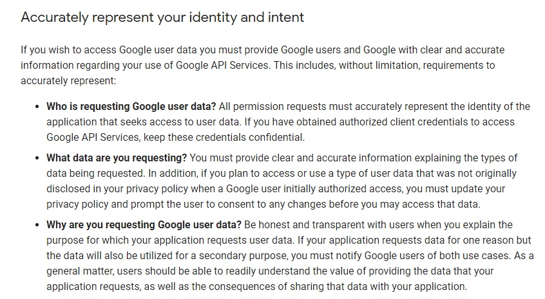Click the phrase 'notify Google users of both use cases'
Image resolution: width=545 pixels, height=299 pixels.
pyautogui.click(x=419, y=256)
